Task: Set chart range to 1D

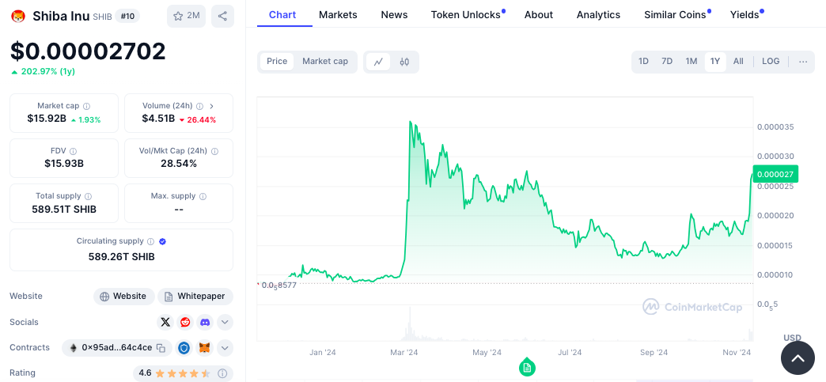Action: click(644, 61)
